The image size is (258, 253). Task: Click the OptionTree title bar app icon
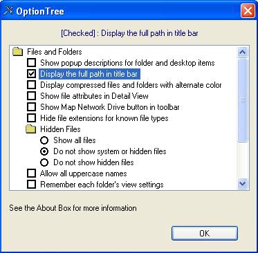click(x=8, y=11)
